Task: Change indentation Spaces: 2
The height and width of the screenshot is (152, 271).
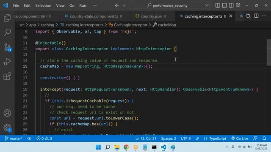Action: [169, 138]
